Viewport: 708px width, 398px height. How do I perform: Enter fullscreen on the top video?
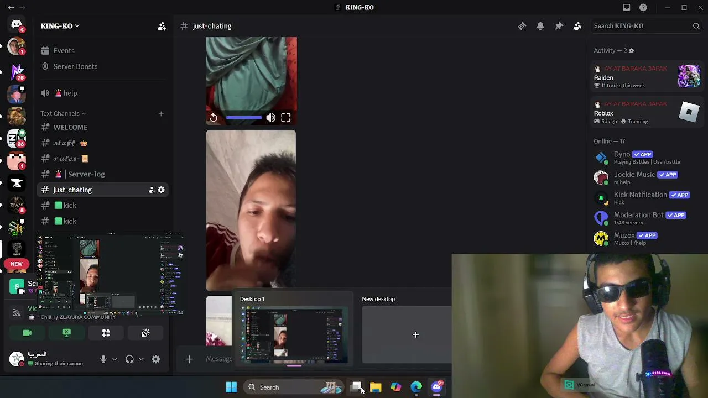(x=285, y=117)
